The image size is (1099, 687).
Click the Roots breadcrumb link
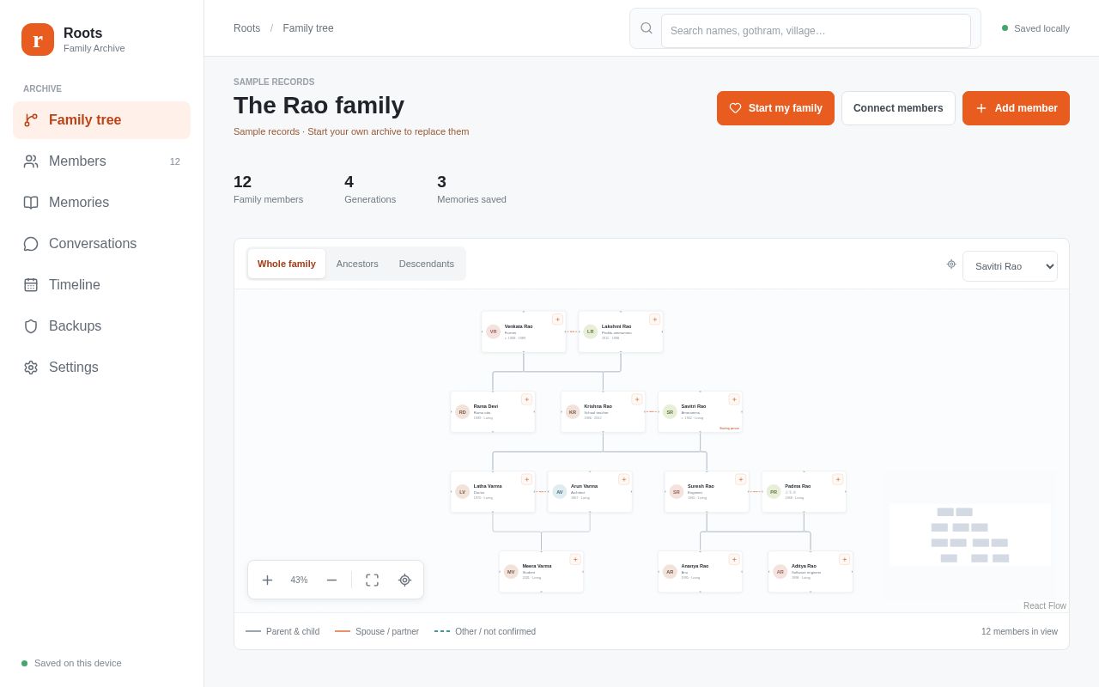click(246, 28)
